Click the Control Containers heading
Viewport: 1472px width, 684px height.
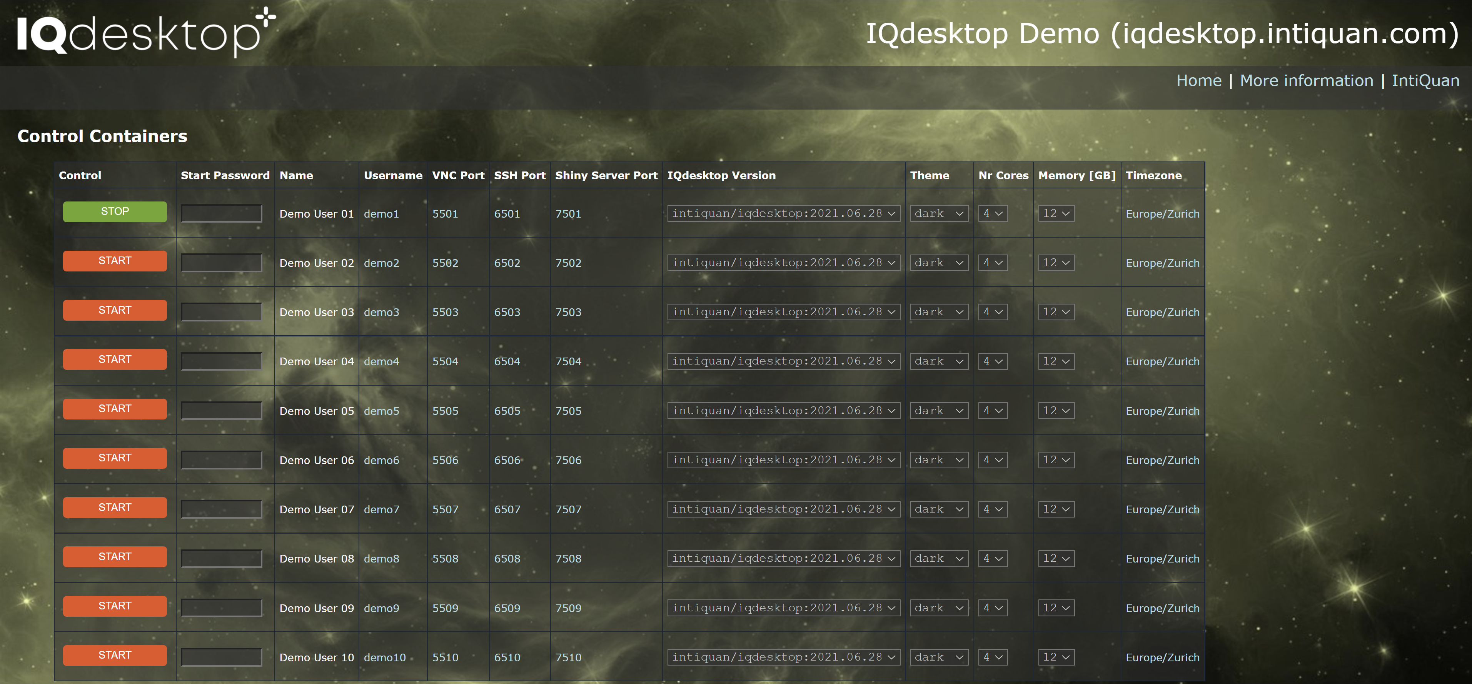tap(102, 136)
